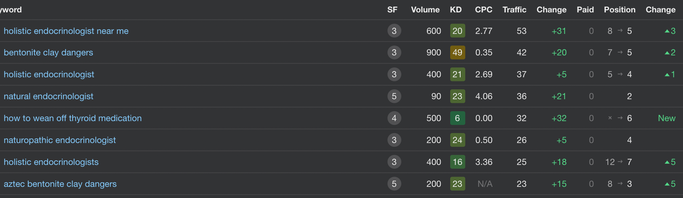The width and height of the screenshot is (683, 198).
Task: Click SF badge 4 for thyroid medication row
Action: pyautogui.click(x=394, y=118)
